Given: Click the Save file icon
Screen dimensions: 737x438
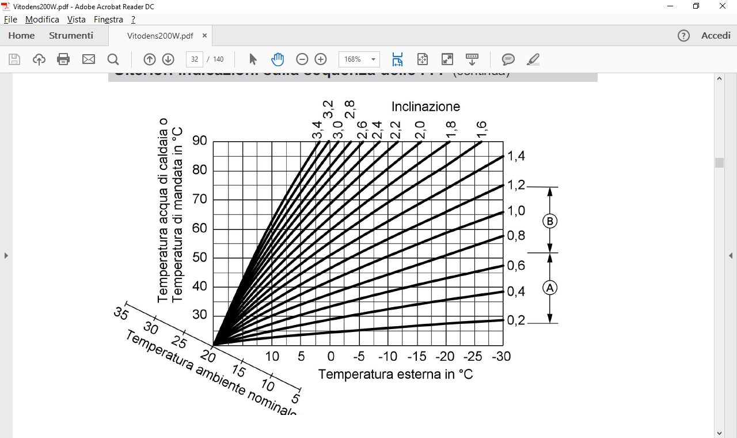Looking at the screenshot, I should (x=14, y=59).
